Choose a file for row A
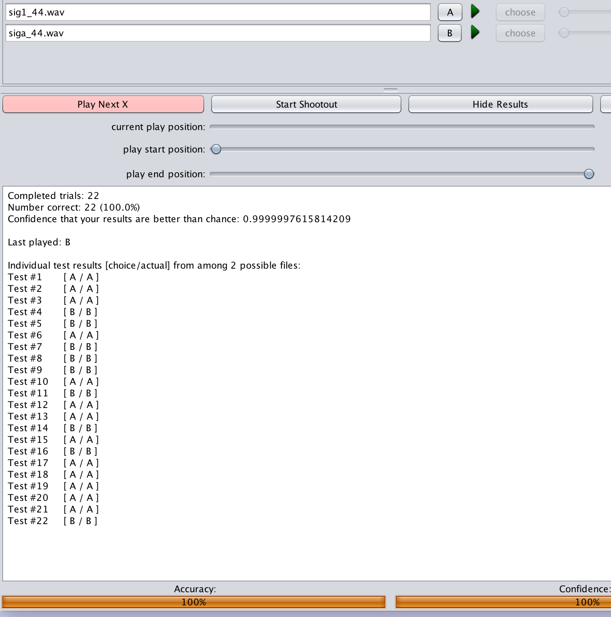This screenshot has width=611, height=617. [520, 12]
